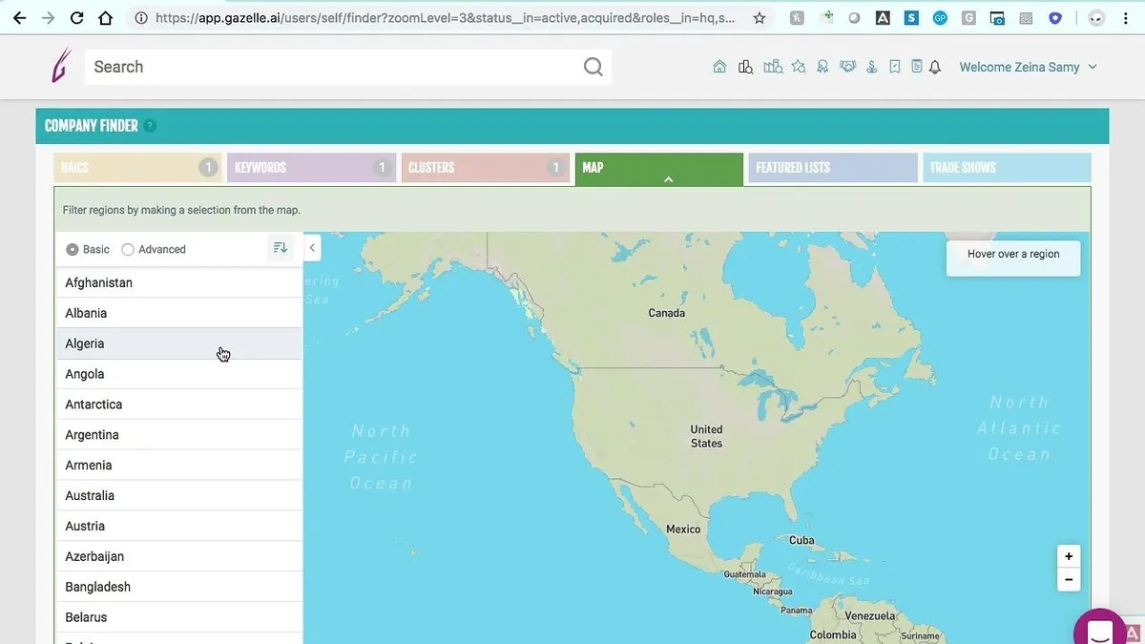Click the Gazelle logo
Screen dimensions: 1145x644
(61, 66)
